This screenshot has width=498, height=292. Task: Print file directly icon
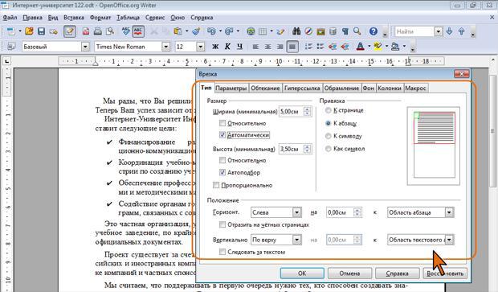[98, 31]
